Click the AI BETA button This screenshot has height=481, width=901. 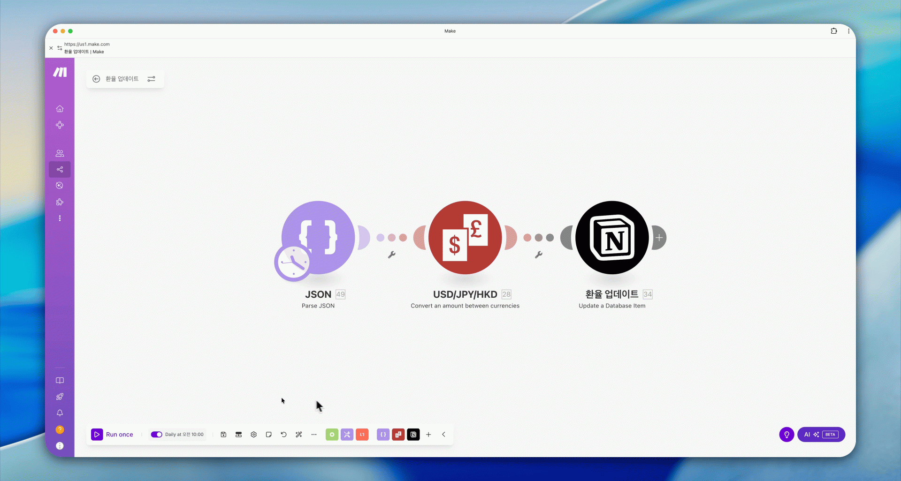(821, 435)
